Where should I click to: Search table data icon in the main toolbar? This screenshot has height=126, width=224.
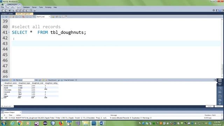coord(31,10)
